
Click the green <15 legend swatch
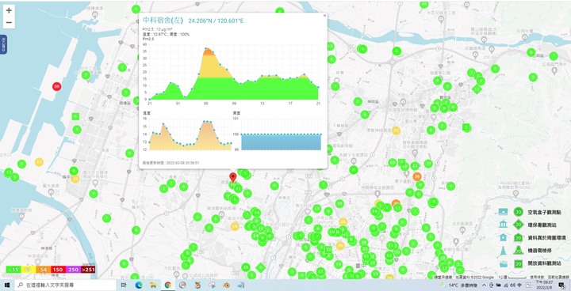[13, 270]
